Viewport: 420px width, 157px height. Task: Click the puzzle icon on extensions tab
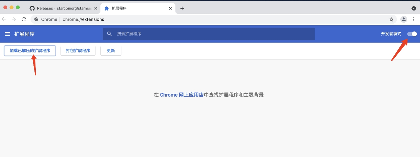click(106, 9)
